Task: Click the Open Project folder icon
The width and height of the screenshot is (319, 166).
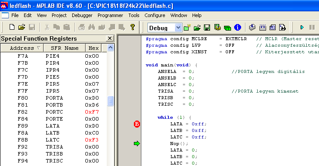Action: (x=197, y=28)
